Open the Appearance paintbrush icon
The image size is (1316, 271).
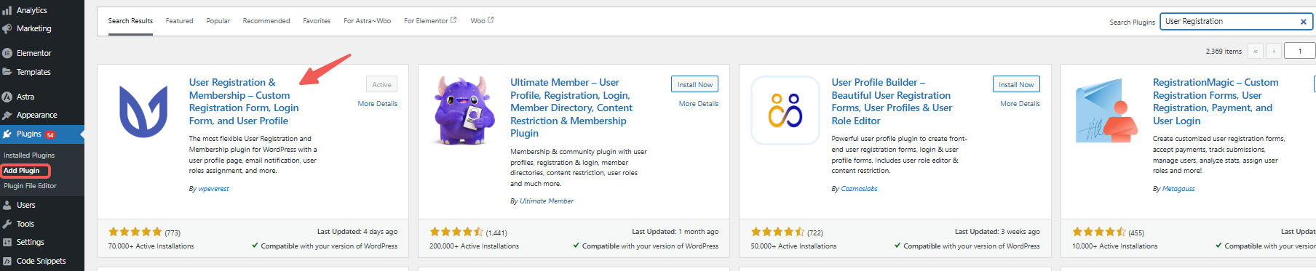[7, 115]
